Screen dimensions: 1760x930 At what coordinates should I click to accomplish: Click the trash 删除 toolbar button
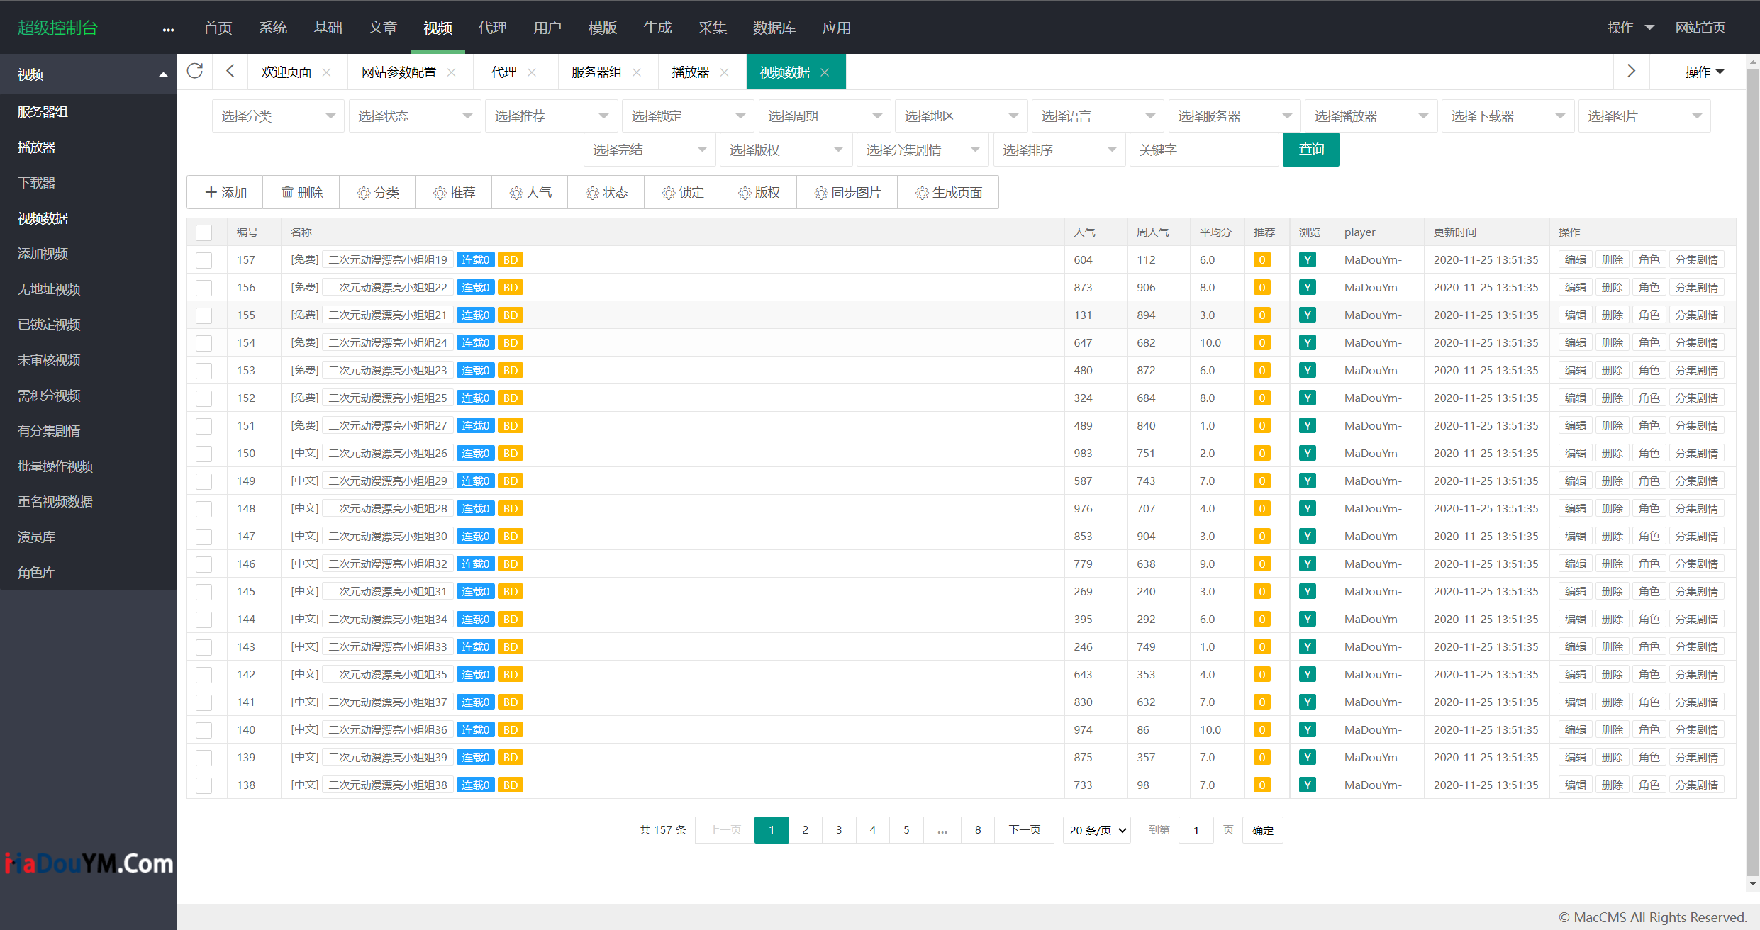tap(301, 193)
